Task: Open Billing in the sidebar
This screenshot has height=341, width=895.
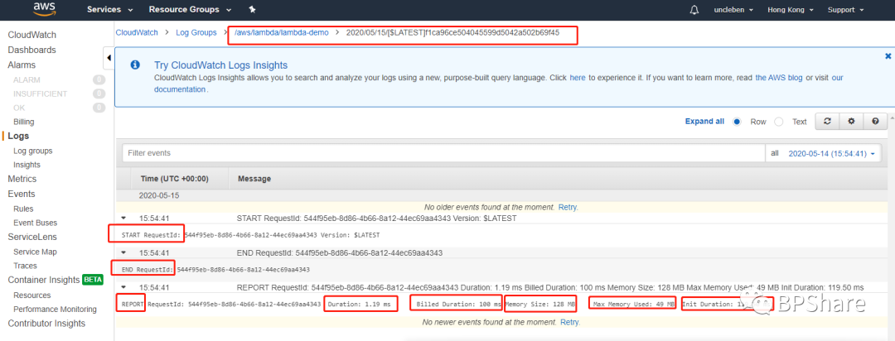Action: pyautogui.click(x=24, y=122)
